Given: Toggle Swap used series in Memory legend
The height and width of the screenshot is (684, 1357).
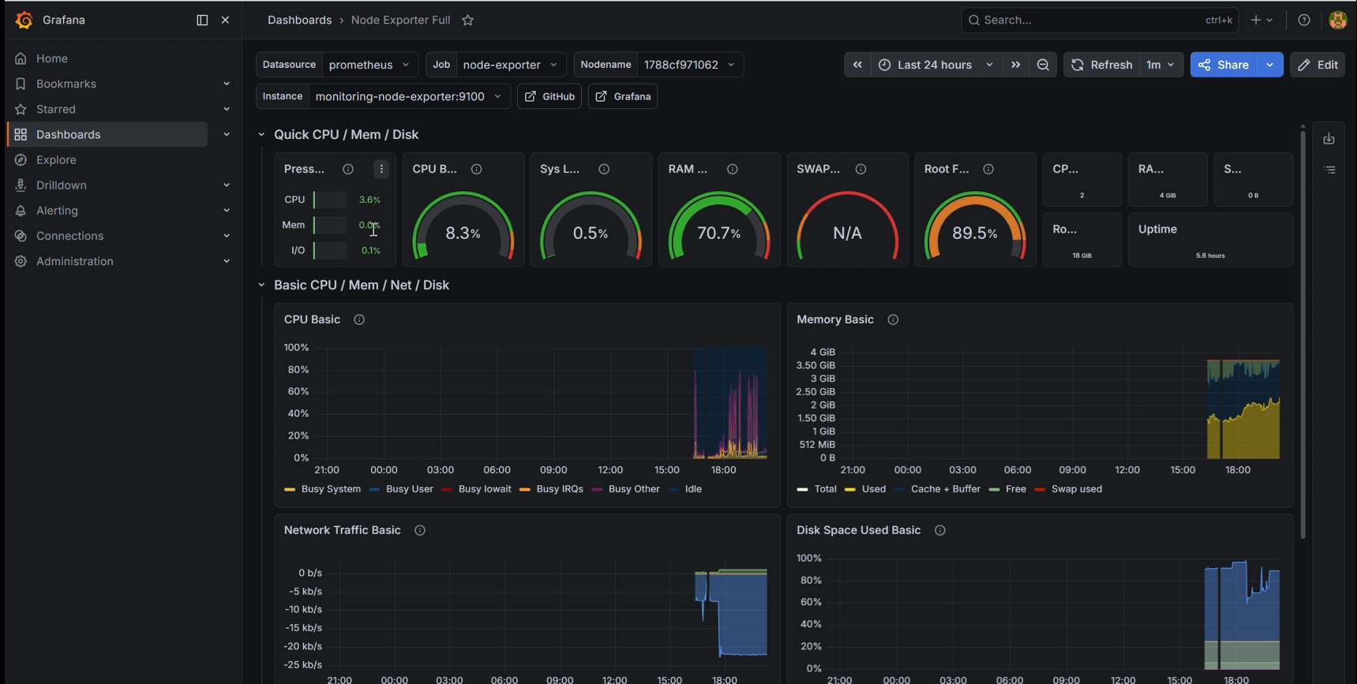Looking at the screenshot, I should (x=1068, y=489).
